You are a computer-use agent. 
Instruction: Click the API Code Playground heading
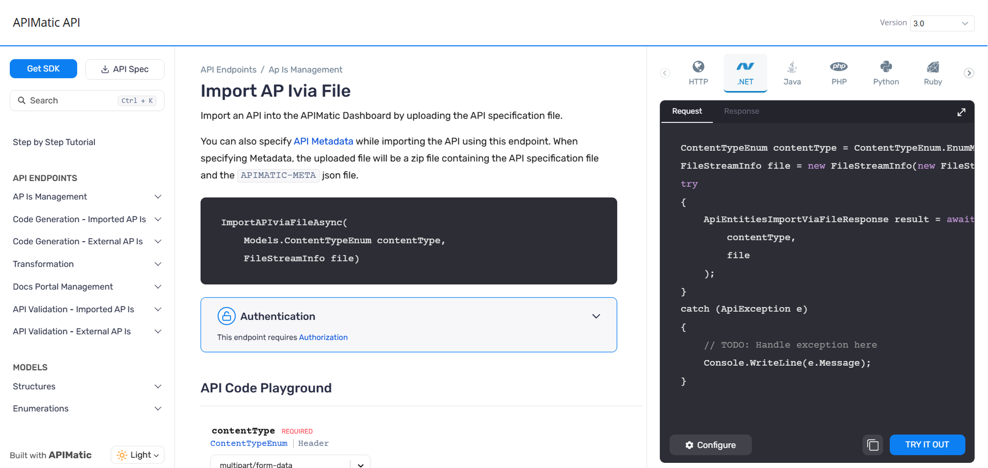coord(266,388)
